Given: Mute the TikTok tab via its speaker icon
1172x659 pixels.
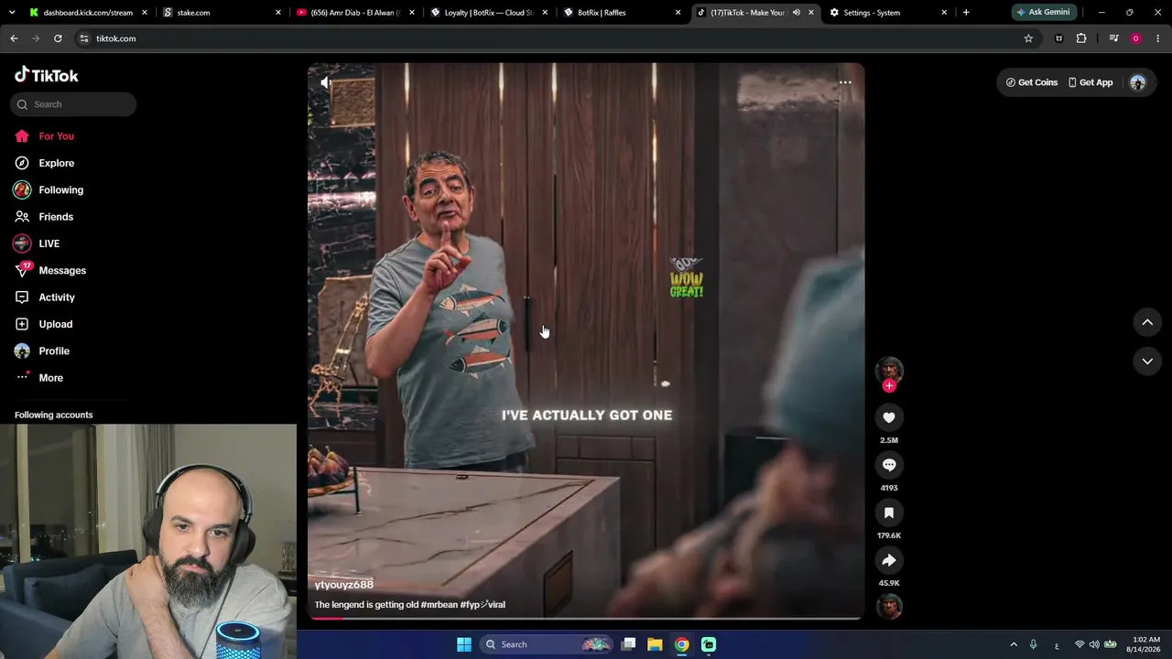Looking at the screenshot, I should pos(796,13).
